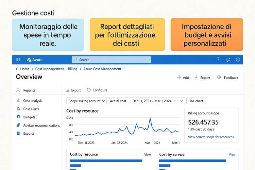Click the Gestione costi heading
Viewport: 255px width, 170px height.
33,13
